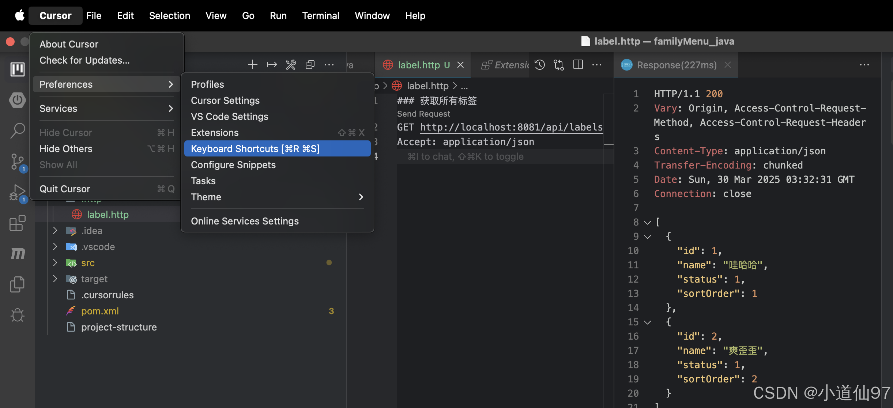Click the Maven 'm' sidebar icon
The image size is (893, 408).
pos(17,253)
